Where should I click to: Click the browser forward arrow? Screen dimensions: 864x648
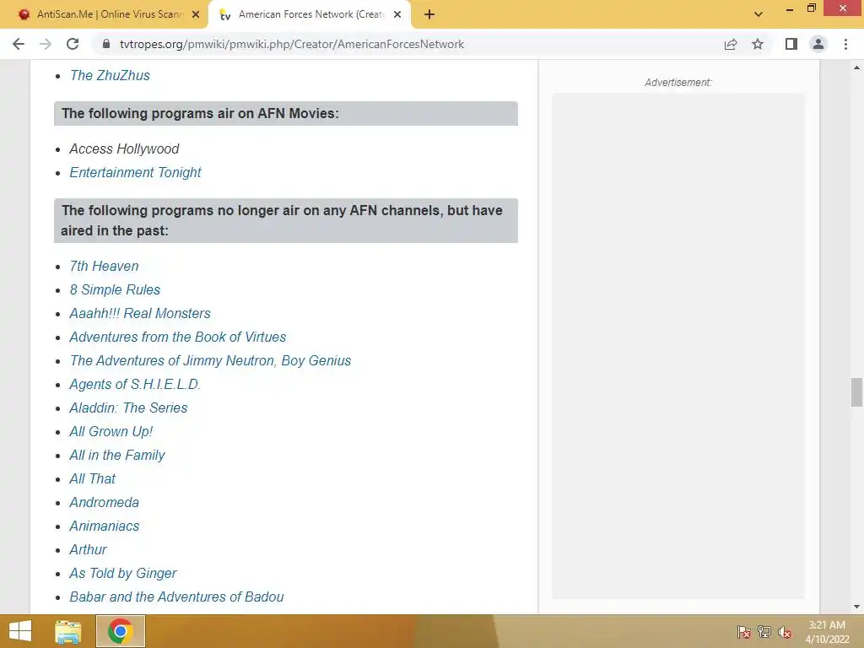pyautogui.click(x=46, y=44)
